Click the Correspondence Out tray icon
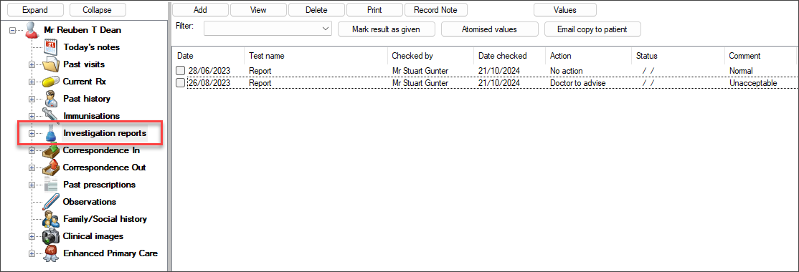 coord(51,167)
